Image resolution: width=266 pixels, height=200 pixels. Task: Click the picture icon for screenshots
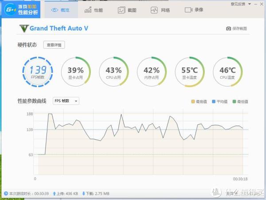coord(121,10)
